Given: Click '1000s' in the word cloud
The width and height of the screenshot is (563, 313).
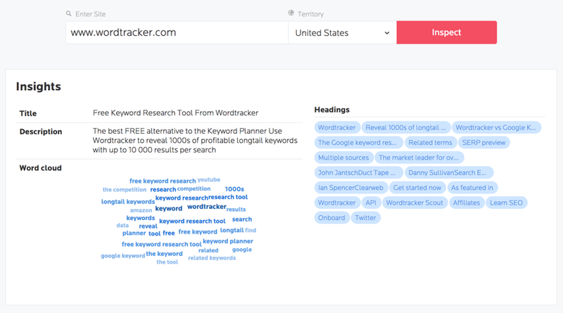Looking at the screenshot, I should point(234,189).
